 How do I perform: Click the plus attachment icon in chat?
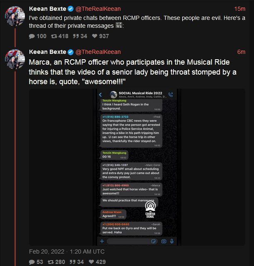102,241
